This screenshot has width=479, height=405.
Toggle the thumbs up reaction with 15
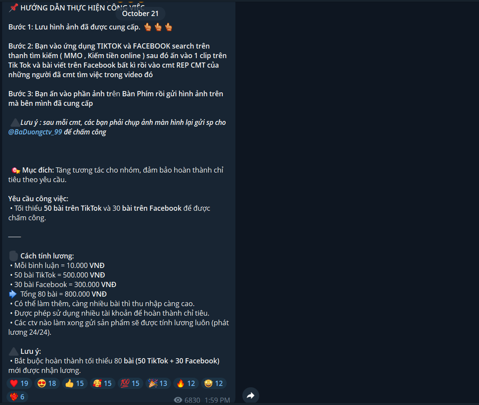coord(75,383)
